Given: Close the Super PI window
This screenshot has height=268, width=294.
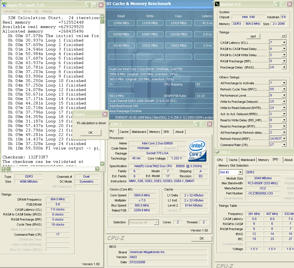Looking at the screenshot, I should [101, 5].
